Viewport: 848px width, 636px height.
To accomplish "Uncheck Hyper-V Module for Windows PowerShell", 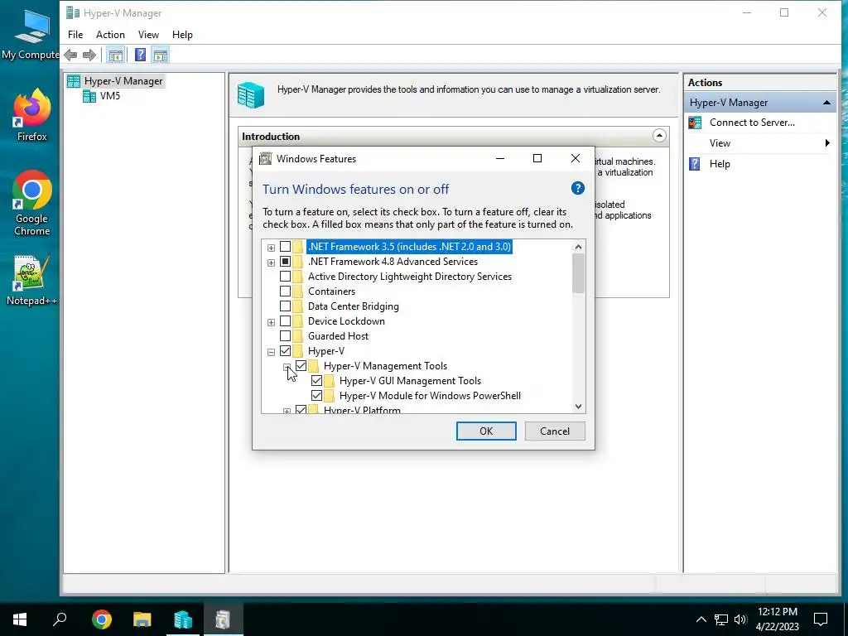I will pos(316,396).
